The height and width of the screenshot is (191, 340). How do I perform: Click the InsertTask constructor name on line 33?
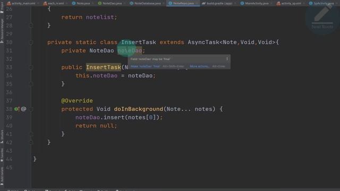point(104,67)
